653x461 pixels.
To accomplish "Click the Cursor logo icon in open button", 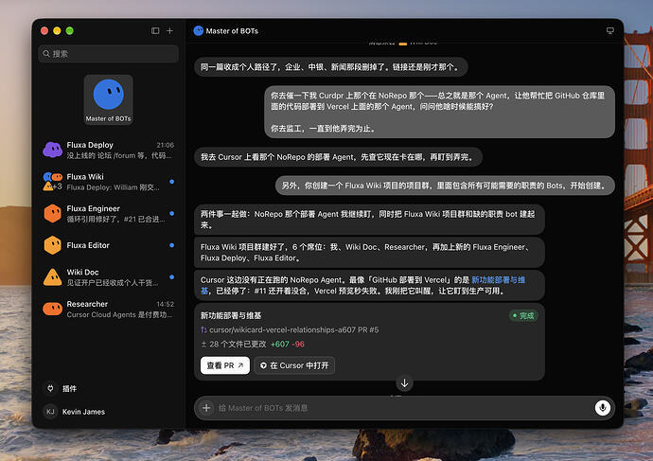I will (x=263, y=365).
